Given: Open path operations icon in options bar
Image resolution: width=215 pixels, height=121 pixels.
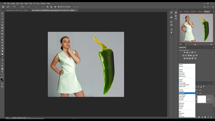Looking at the screenshot, I should pos(48,7).
